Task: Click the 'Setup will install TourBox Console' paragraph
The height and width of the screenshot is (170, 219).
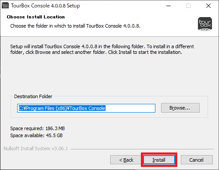Action: coord(102,49)
